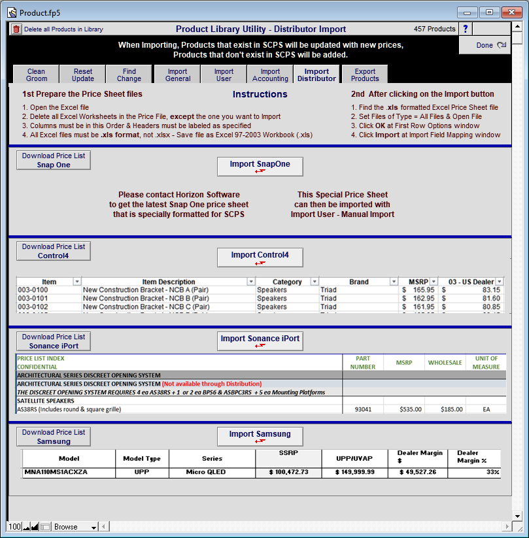Open the Item Description filter dropdown

[x=251, y=282]
